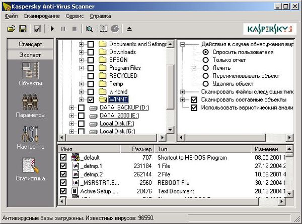This screenshot has height=224, width=302.
Task: Expand the EPSON folder node
Action: pyautogui.click(x=81, y=60)
